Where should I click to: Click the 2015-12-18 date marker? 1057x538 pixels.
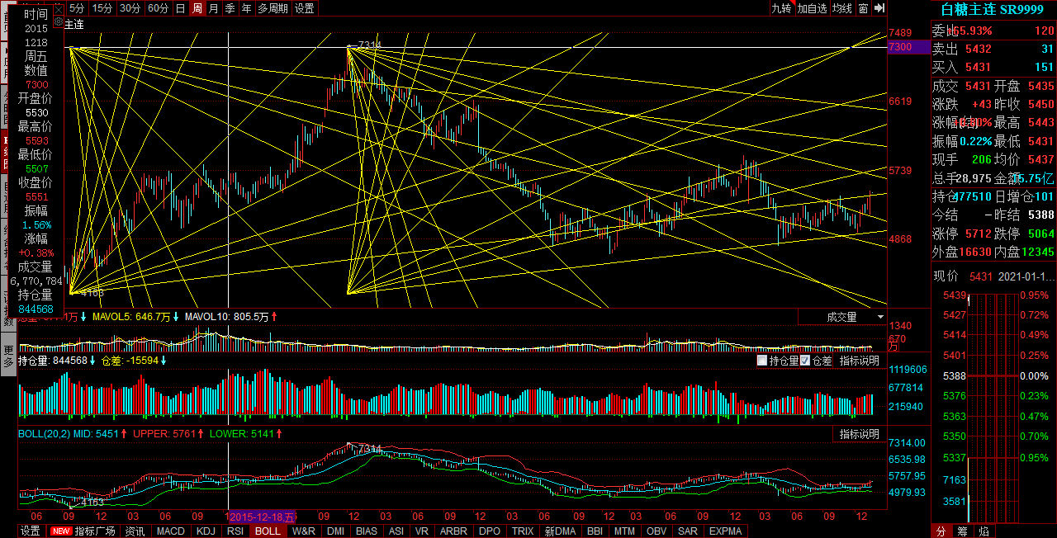point(262,517)
